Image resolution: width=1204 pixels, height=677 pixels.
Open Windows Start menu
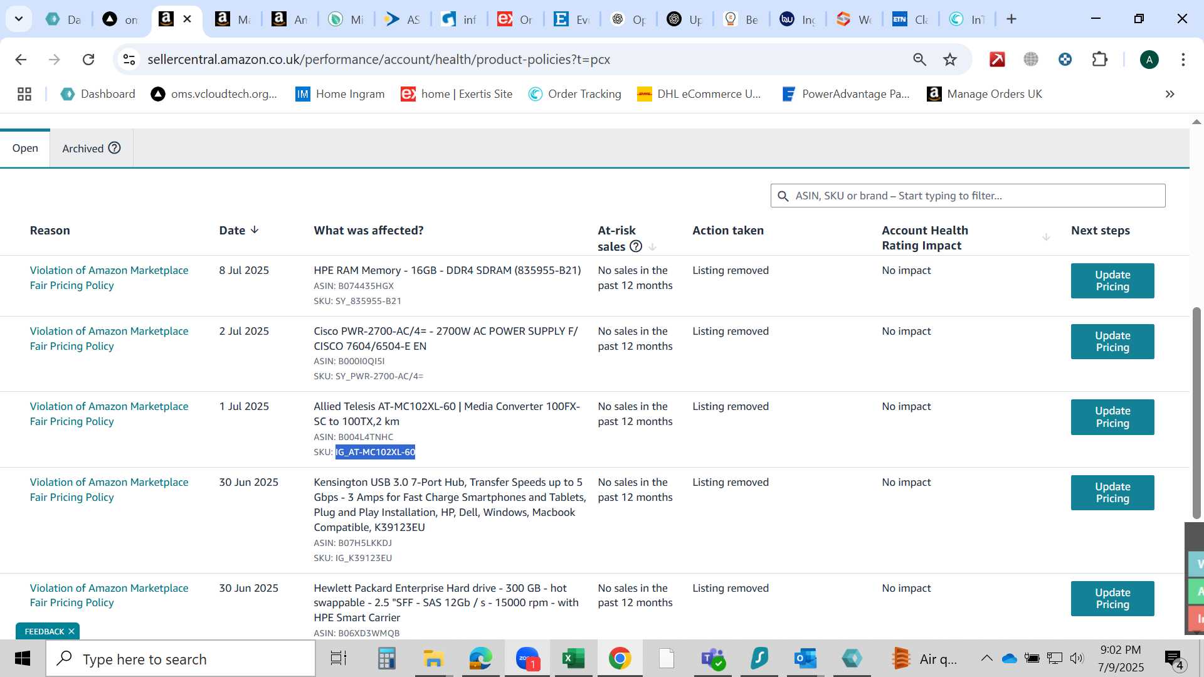point(23,658)
